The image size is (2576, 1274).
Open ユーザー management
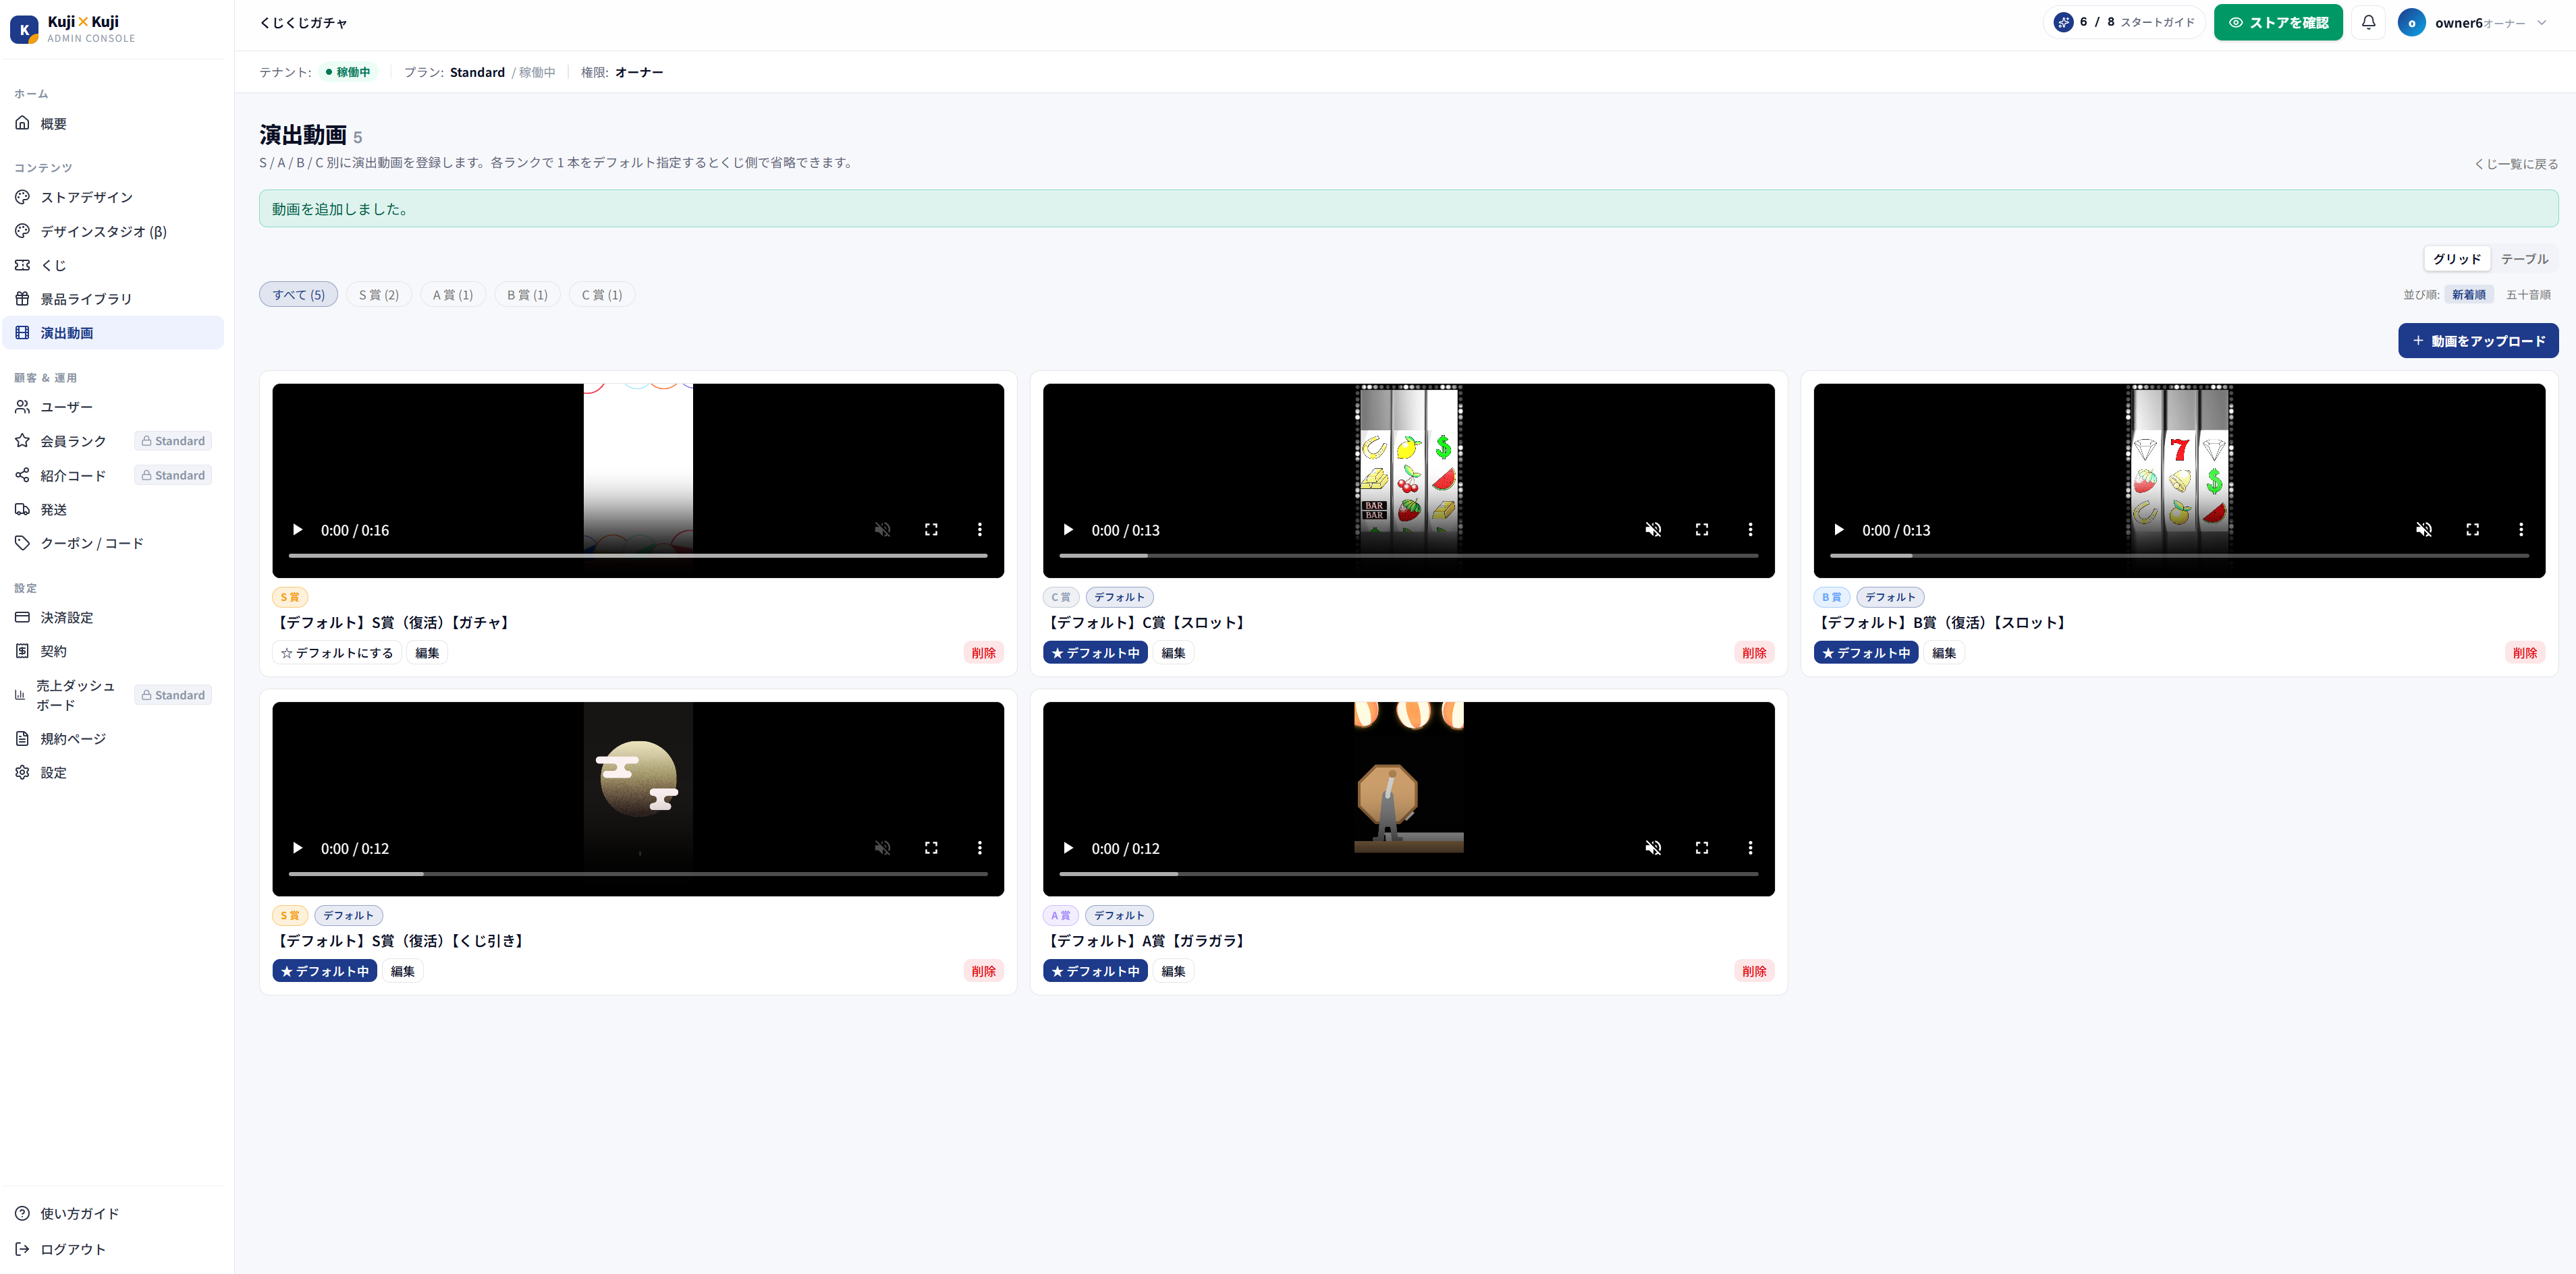[x=113, y=407]
